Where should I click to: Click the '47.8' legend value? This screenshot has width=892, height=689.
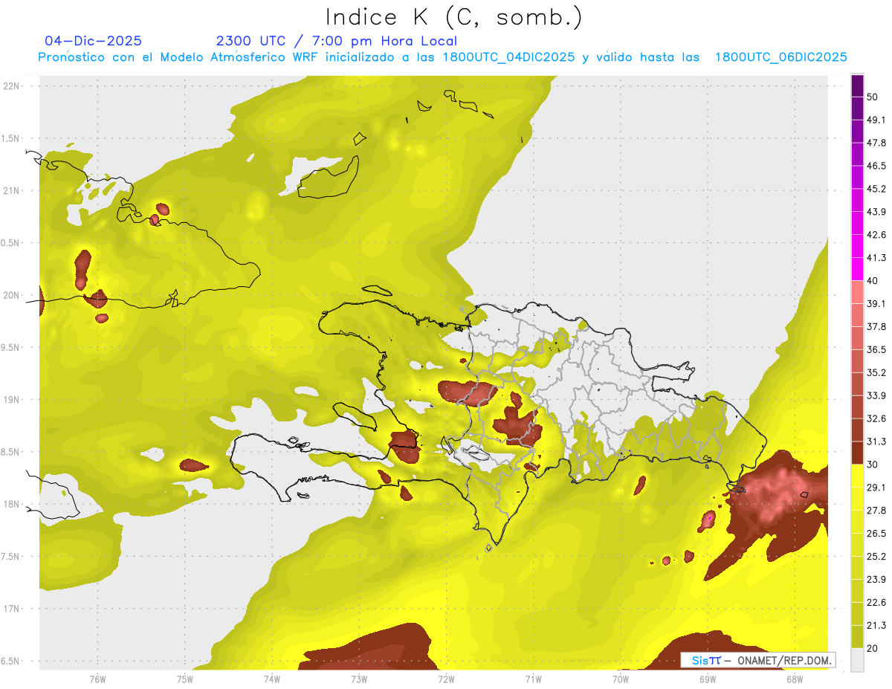[877, 143]
